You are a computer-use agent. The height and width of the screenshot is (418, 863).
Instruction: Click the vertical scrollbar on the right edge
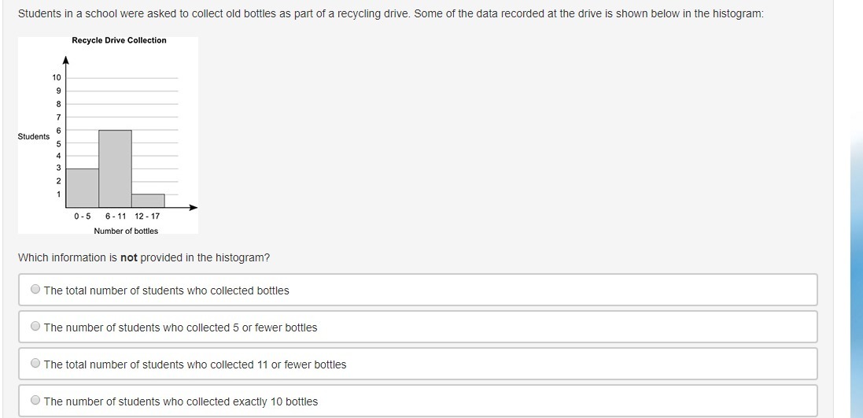point(856,236)
